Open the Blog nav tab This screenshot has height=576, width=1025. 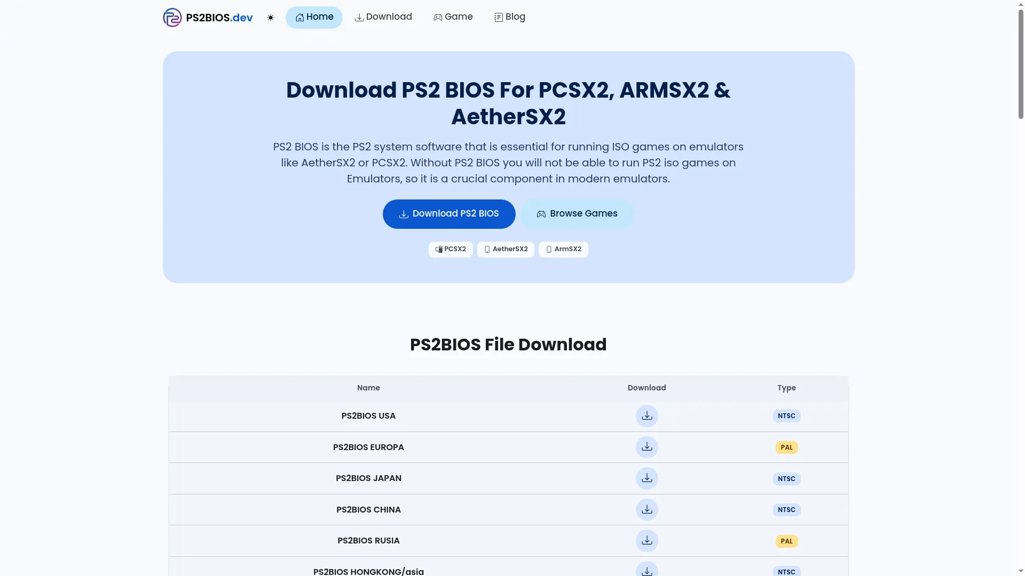[510, 17]
